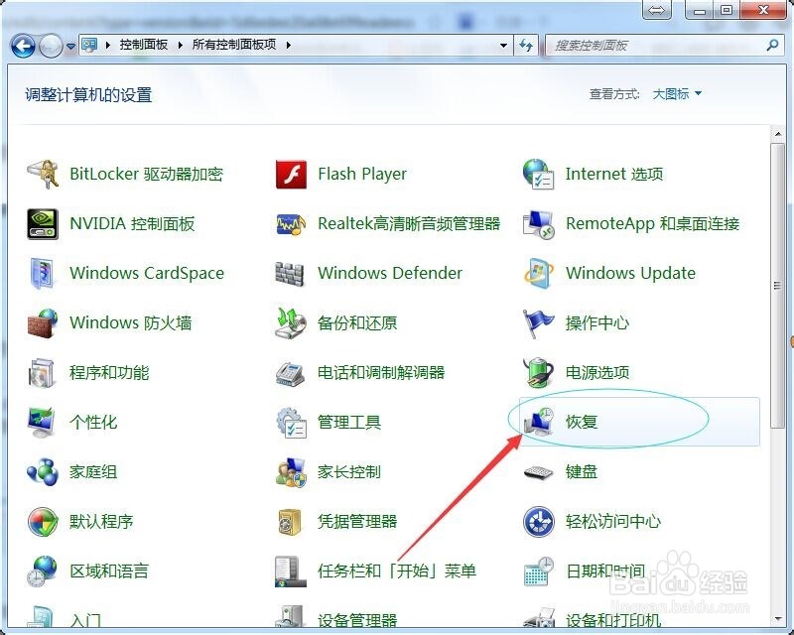Open BitLocker 驱动器加密 icon
Viewport: 794px width, 635px height.
43,175
